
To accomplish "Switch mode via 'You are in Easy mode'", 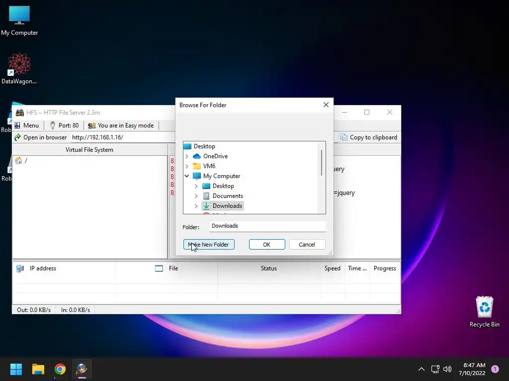I will [x=121, y=126].
